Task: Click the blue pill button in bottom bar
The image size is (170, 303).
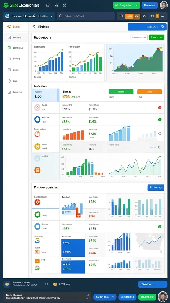Action: point(127,297)
